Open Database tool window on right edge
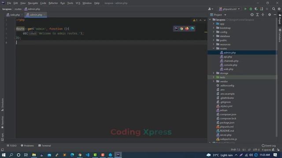Image resolution: width=282 pixels, height=158 pixels. pyautogui.click(x=280, y=35)
